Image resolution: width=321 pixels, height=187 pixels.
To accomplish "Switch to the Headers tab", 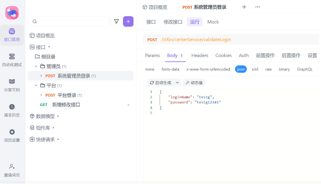I will click(x=200, y=55).
